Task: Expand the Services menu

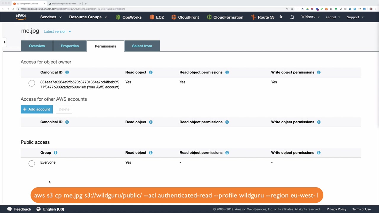Action: (x=51, y=17)
